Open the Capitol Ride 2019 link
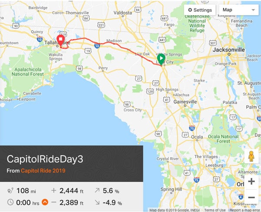Screen dimensions: 261x212 (x=43, y=171)
